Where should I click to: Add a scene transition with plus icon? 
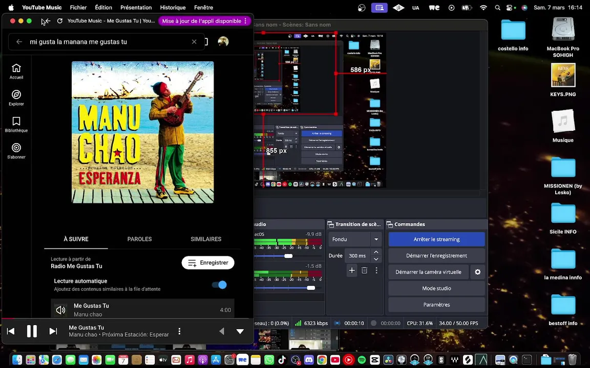352,270
